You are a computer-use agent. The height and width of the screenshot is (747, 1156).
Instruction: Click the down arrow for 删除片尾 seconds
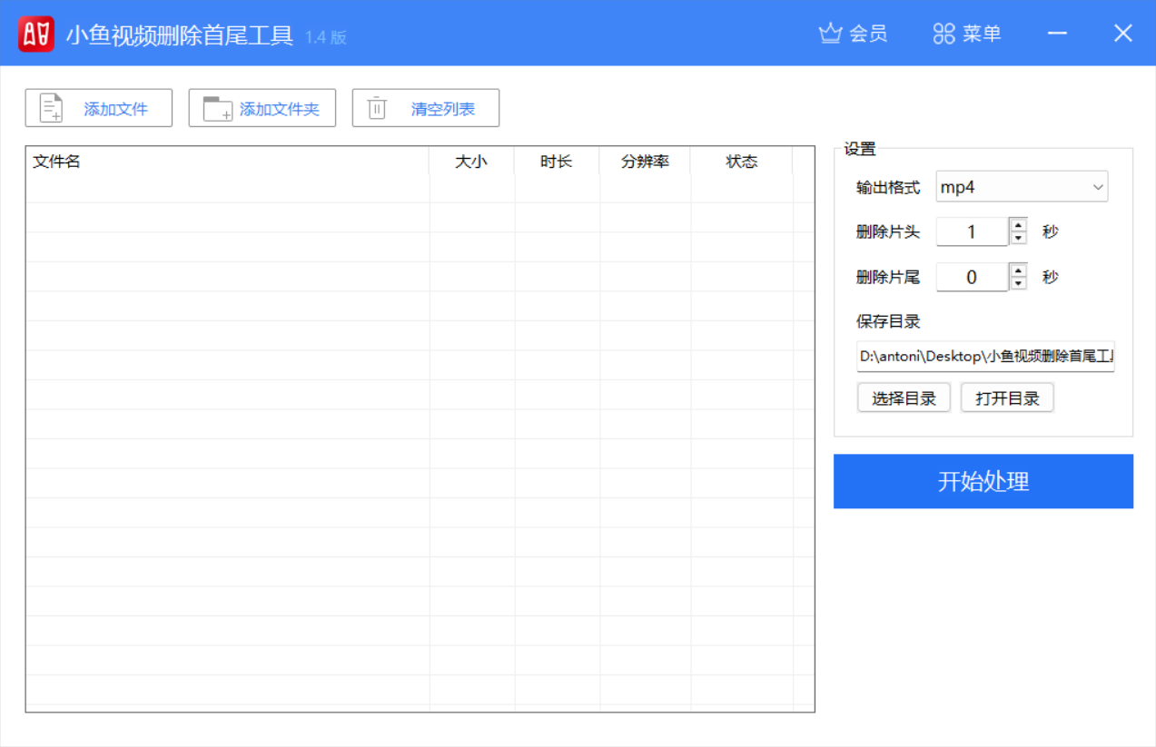tap(1017, 281)
